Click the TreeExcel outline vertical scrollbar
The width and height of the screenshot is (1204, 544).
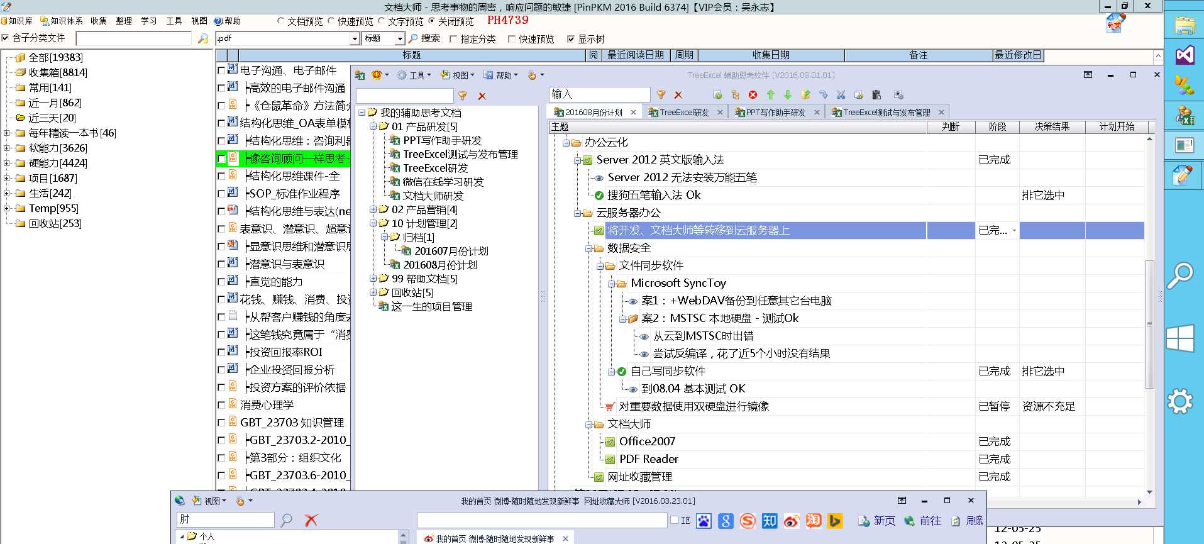(x=1149, y=324)
